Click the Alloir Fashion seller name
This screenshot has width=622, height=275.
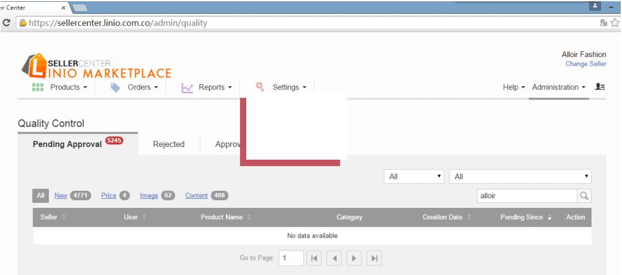pos(584,54)
